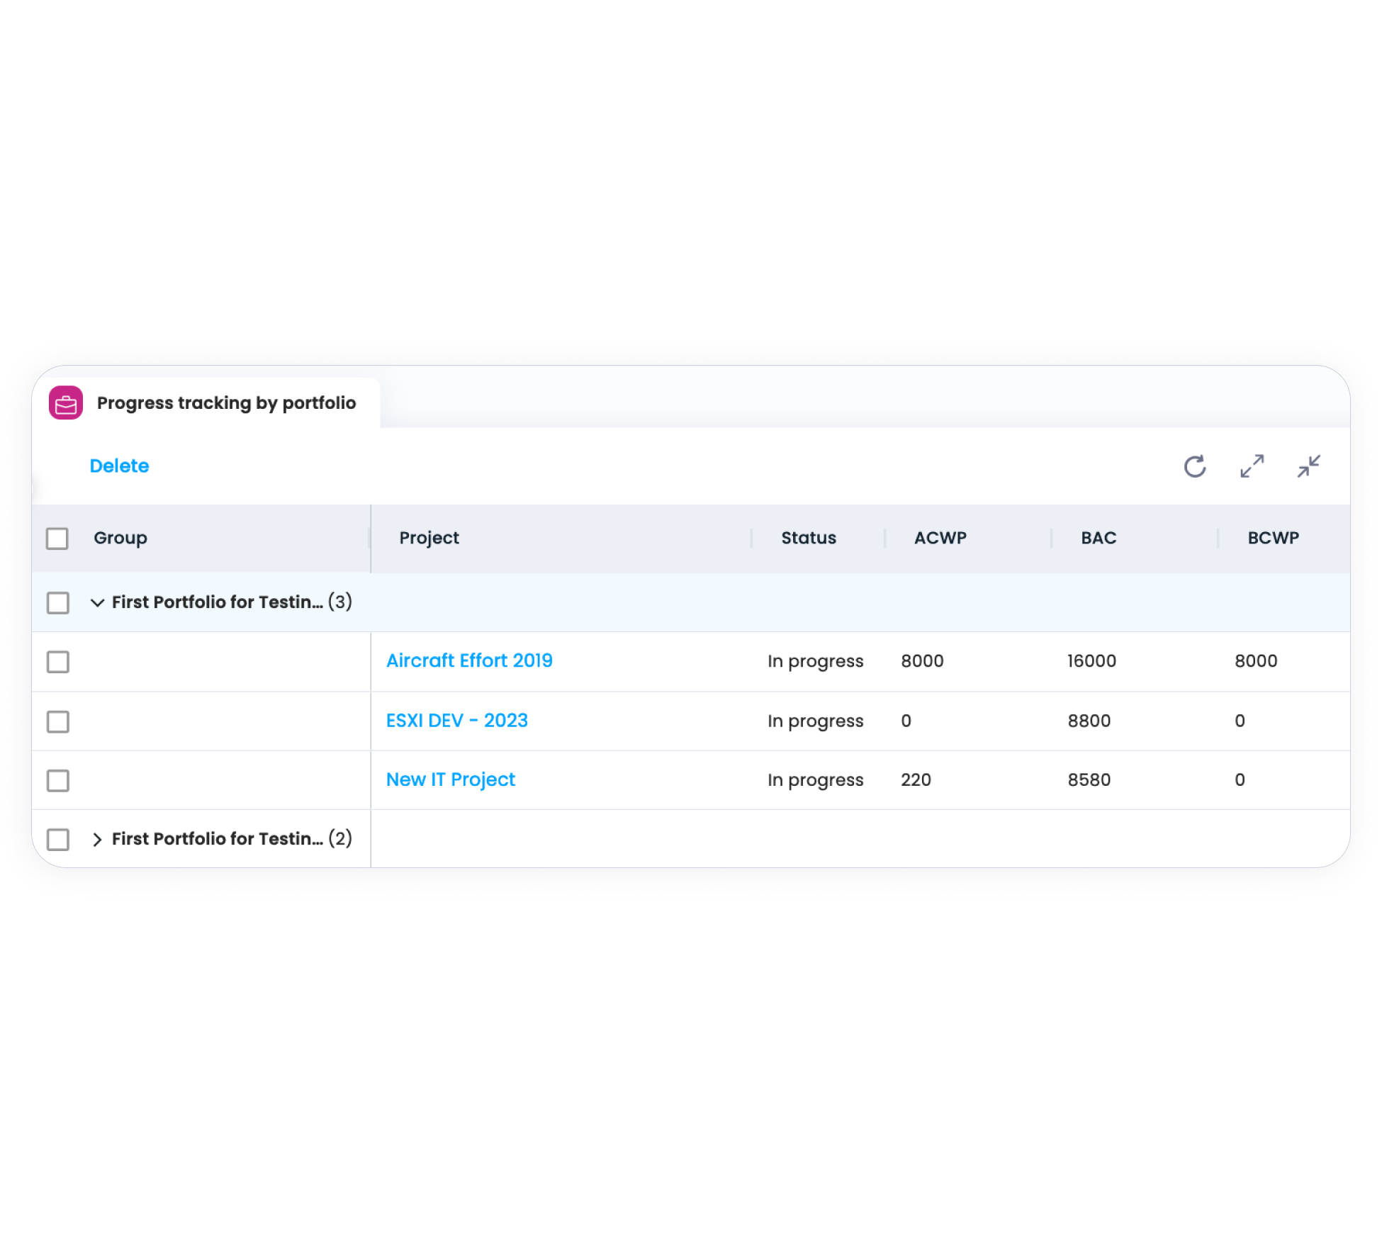The image size is (1382, 1233).
Task: Open the ESXI DEV - 2023 project link
Action: click(457, 721)
